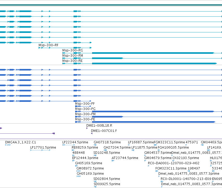The height and width of the screenshot is (188, 222).
Task: Click the GH07318.5prime EST label
Action: (107, 142)
